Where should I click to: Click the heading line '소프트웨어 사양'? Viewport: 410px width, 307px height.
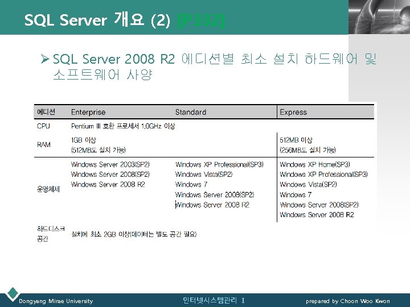click(102, 74)
